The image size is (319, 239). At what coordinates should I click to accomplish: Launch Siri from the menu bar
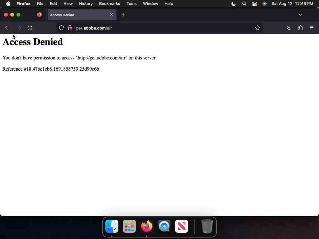[264, 4]
